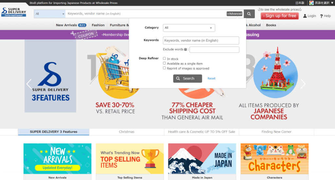The image size is (335, 180).
Task: Select the SUPER DELIVERY 3 Features tab
Action: tap(53, 132)
